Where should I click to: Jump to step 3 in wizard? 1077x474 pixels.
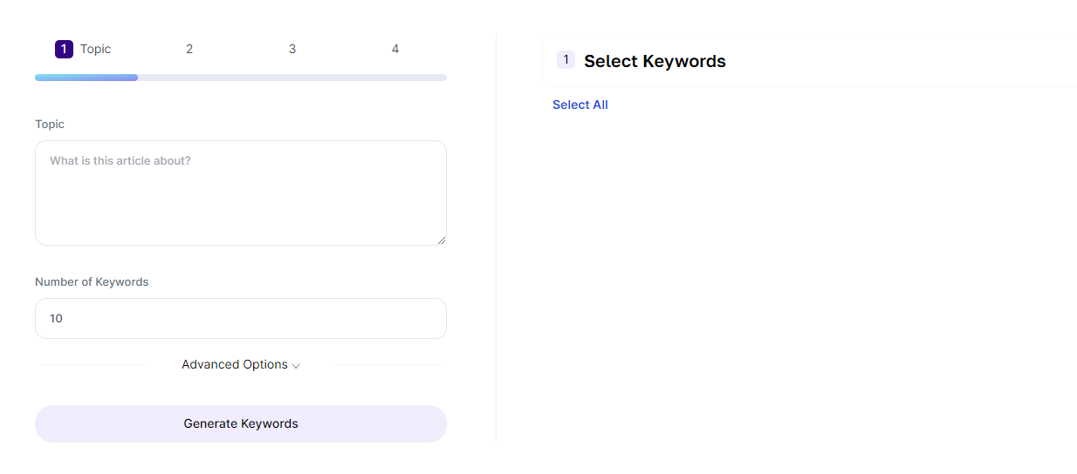[292, 49]
